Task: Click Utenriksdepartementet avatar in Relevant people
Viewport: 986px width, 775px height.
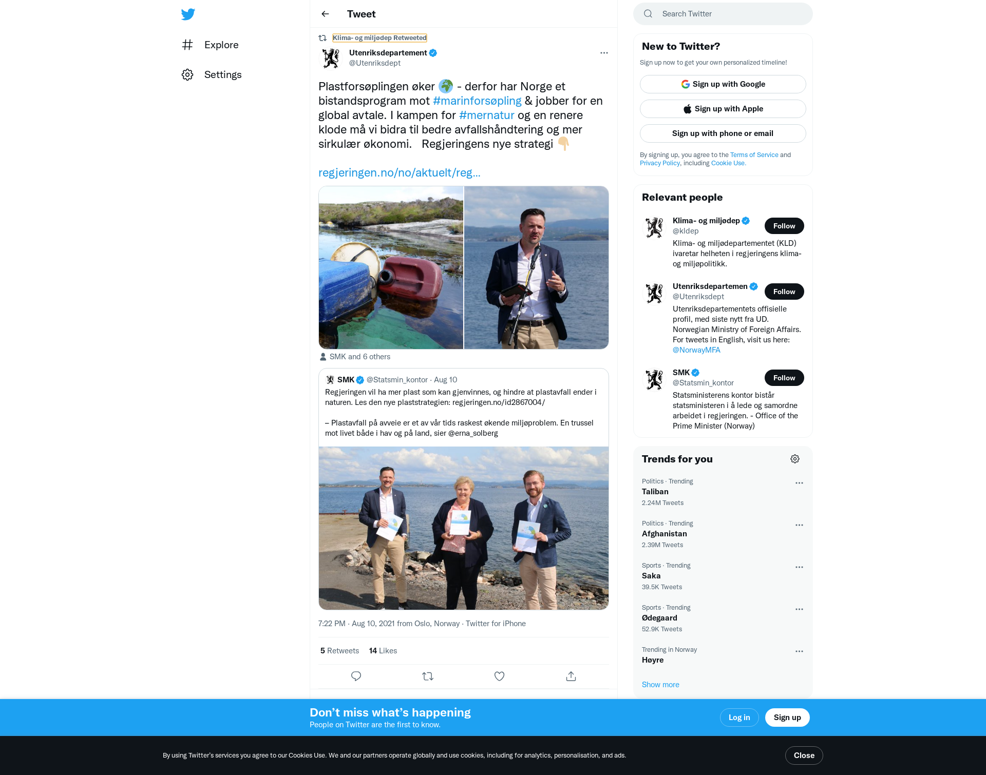Action: click(654, 294)
